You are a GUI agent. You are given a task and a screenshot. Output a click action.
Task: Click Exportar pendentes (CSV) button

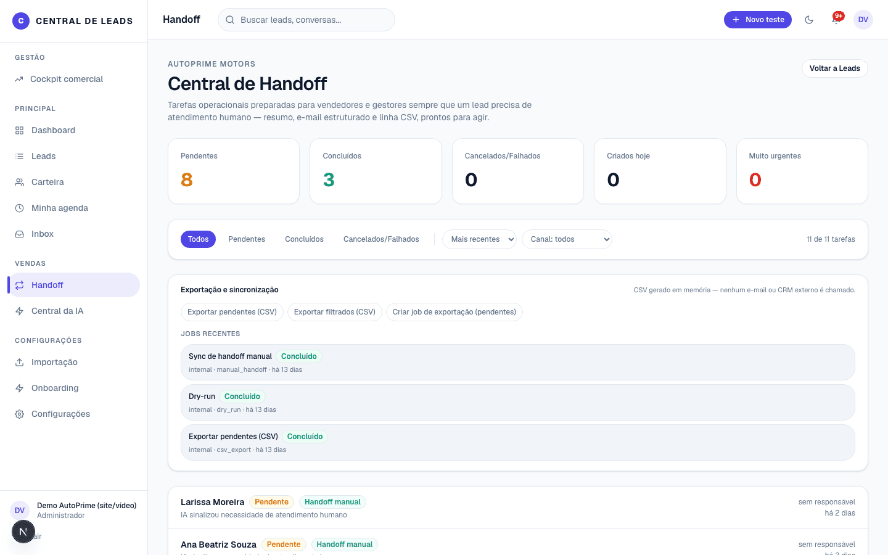tap(232, 312)
